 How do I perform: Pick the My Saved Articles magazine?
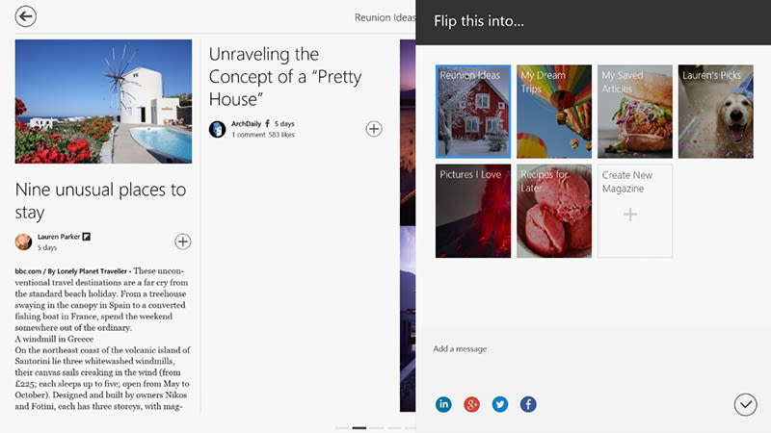tap(634, 112)
